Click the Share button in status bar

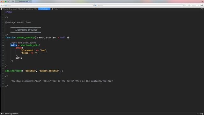click(7, 114)
